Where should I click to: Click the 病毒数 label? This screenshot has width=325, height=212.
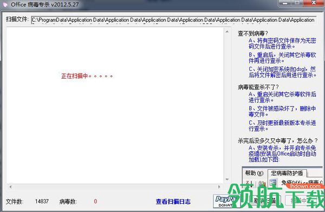click(68, 201)
